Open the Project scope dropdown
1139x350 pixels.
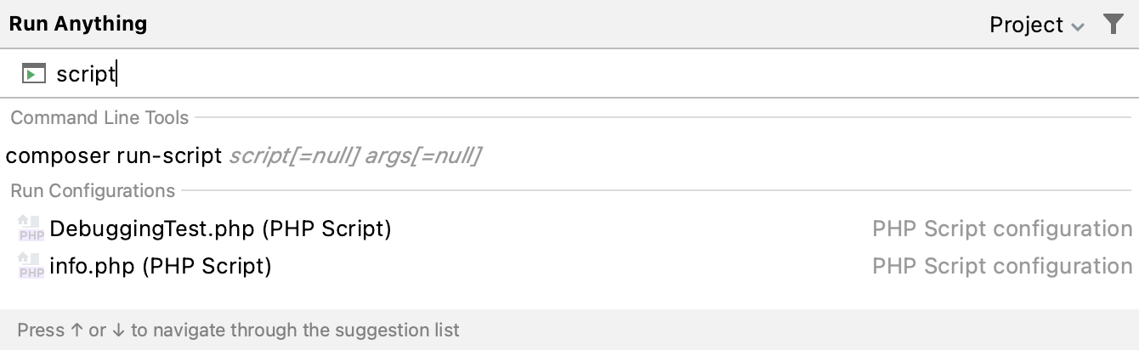click(x=1037, y=25)
